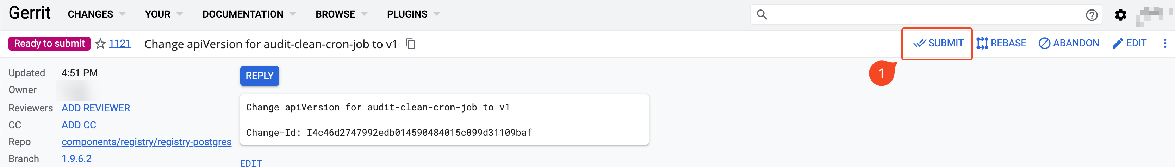Click the REPLY button
This screenshot has width=1175, height=167.
[x=260, y=76]
